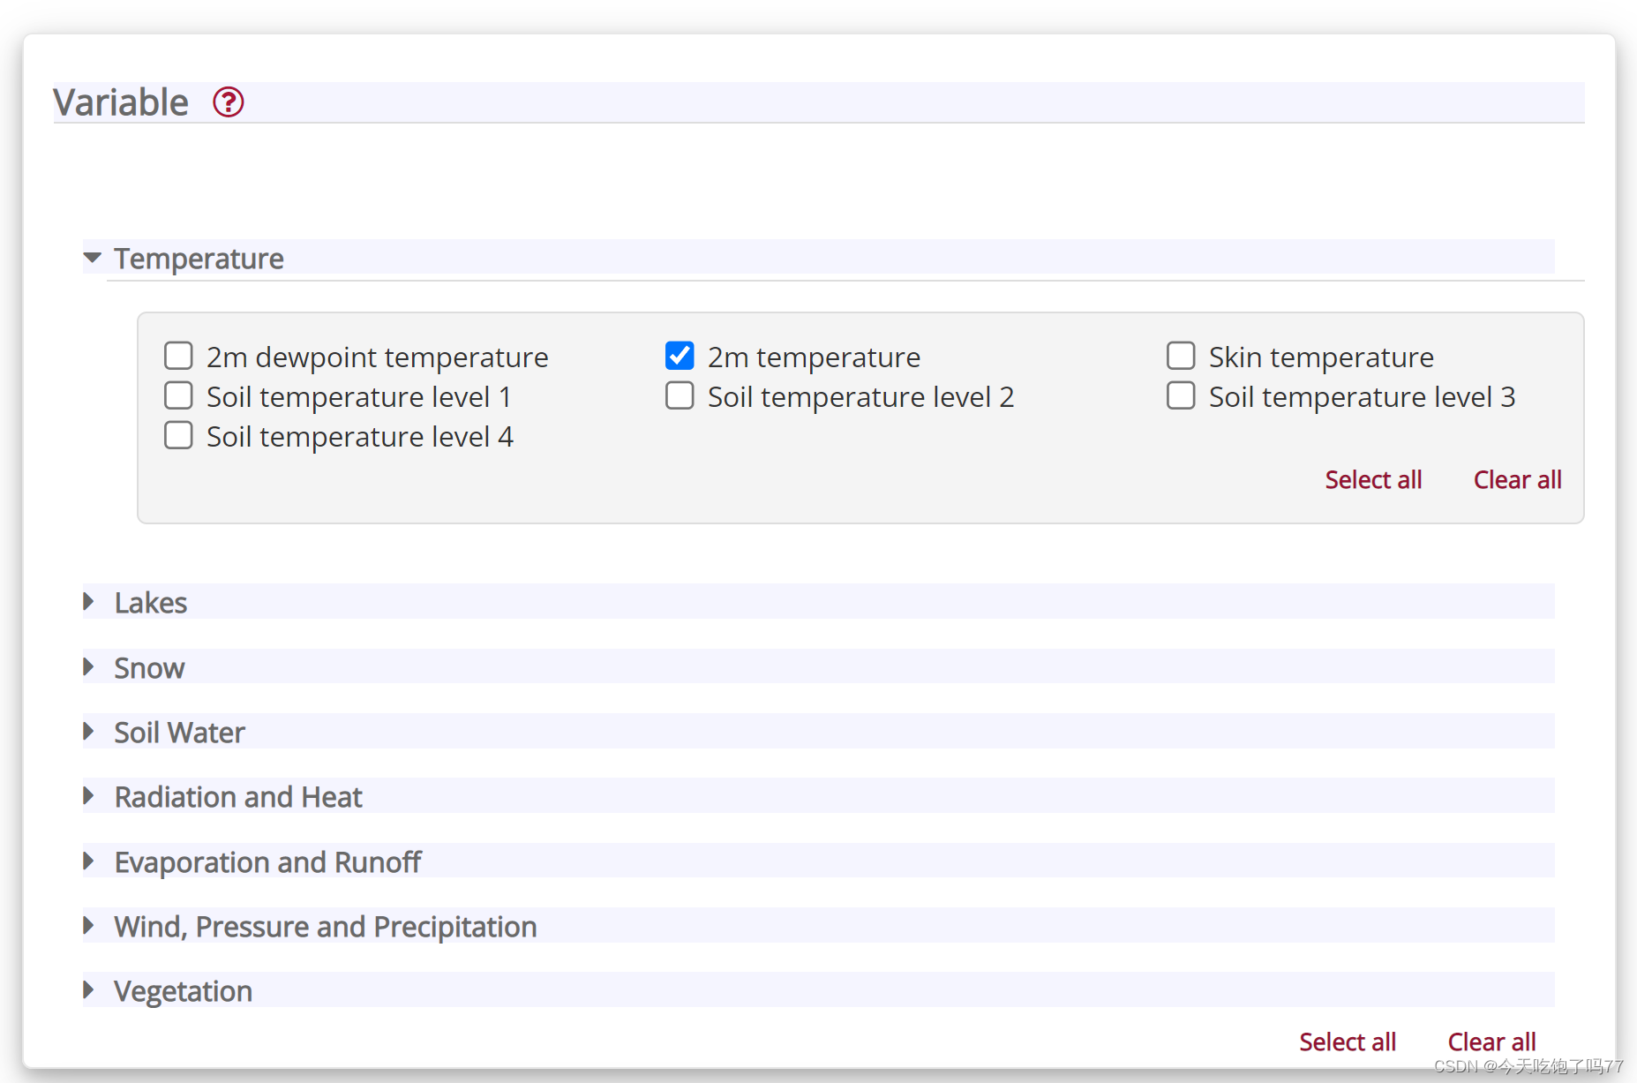1637x1083 pixels.
Task: Click Clear all in Temperature box
Action: click(x=1517, y=479)
